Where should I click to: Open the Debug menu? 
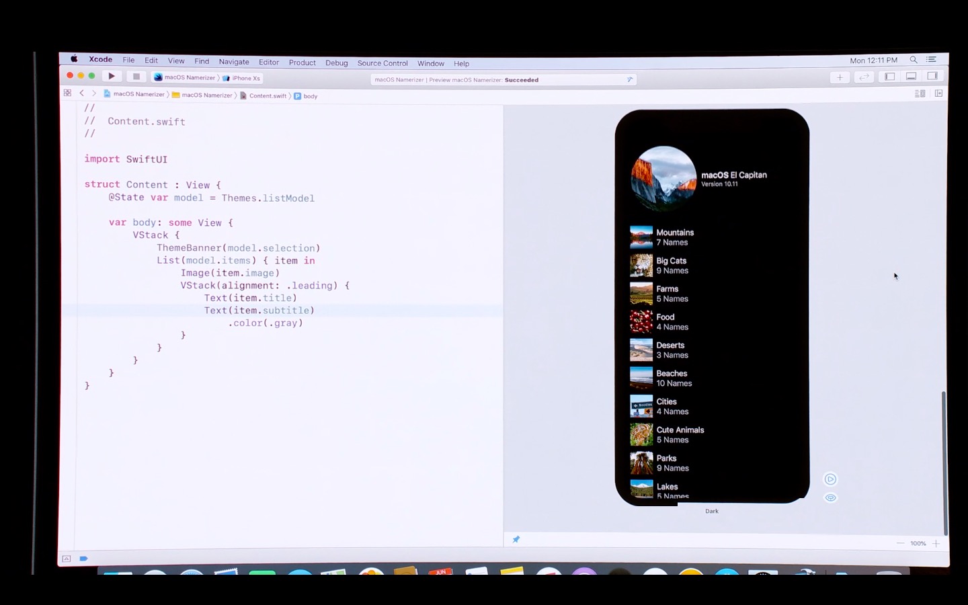click(337, 63)
